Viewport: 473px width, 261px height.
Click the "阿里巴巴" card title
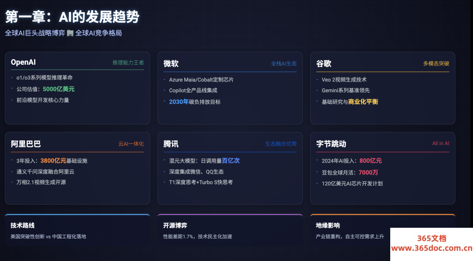[26, 144]
